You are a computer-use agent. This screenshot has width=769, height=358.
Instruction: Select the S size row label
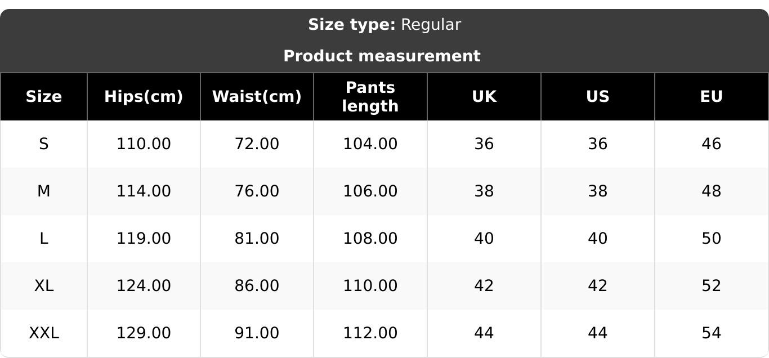tap(43, 144)
